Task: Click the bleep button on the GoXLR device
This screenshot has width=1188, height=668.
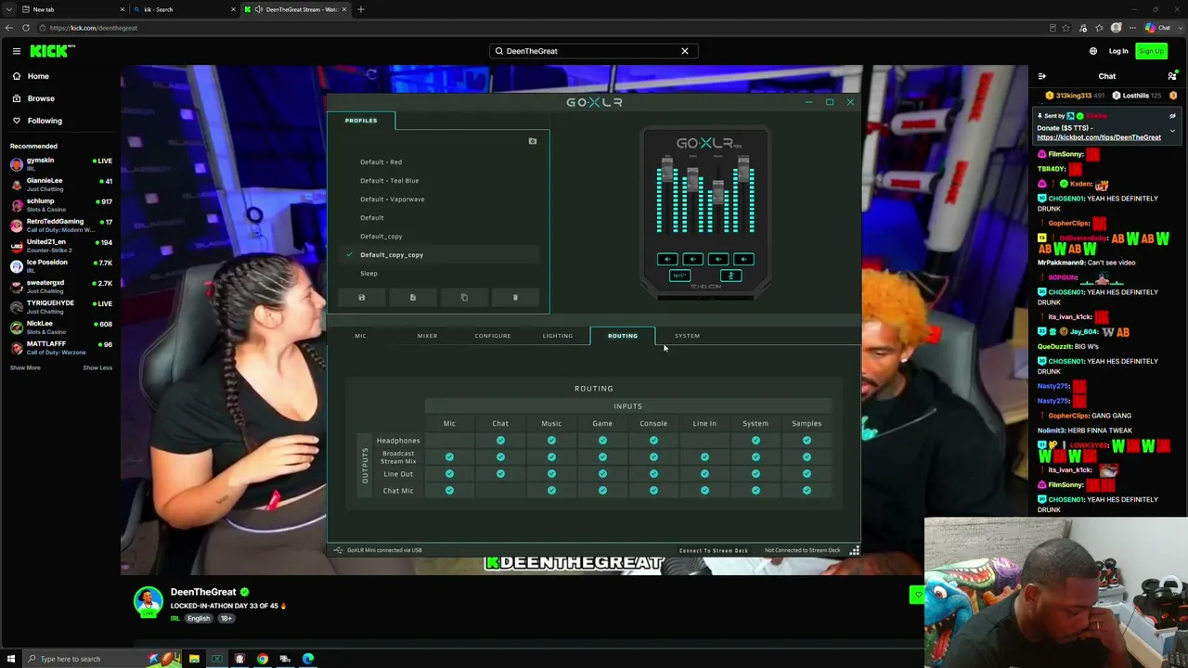Action: (x=679, y=276)
